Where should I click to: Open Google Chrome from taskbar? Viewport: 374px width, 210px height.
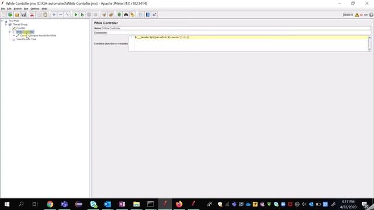[50, 204]
